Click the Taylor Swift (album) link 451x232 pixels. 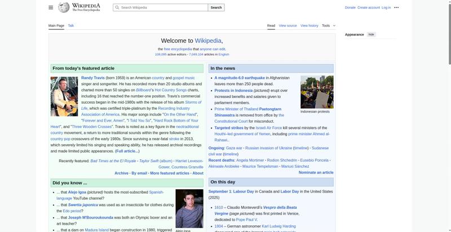coord(156,161)
